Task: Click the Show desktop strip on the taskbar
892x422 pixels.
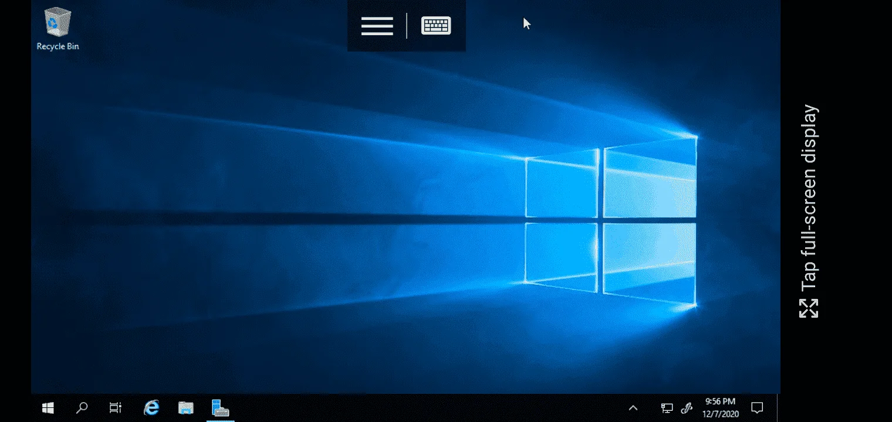Action: [778, 408]
